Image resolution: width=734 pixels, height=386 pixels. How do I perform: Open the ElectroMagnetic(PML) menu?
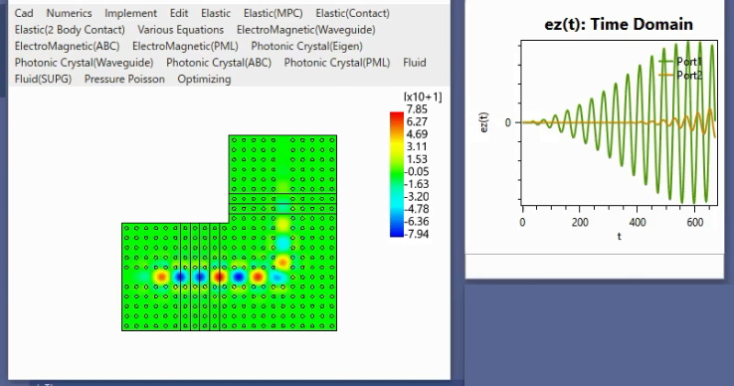pos(185,46)
